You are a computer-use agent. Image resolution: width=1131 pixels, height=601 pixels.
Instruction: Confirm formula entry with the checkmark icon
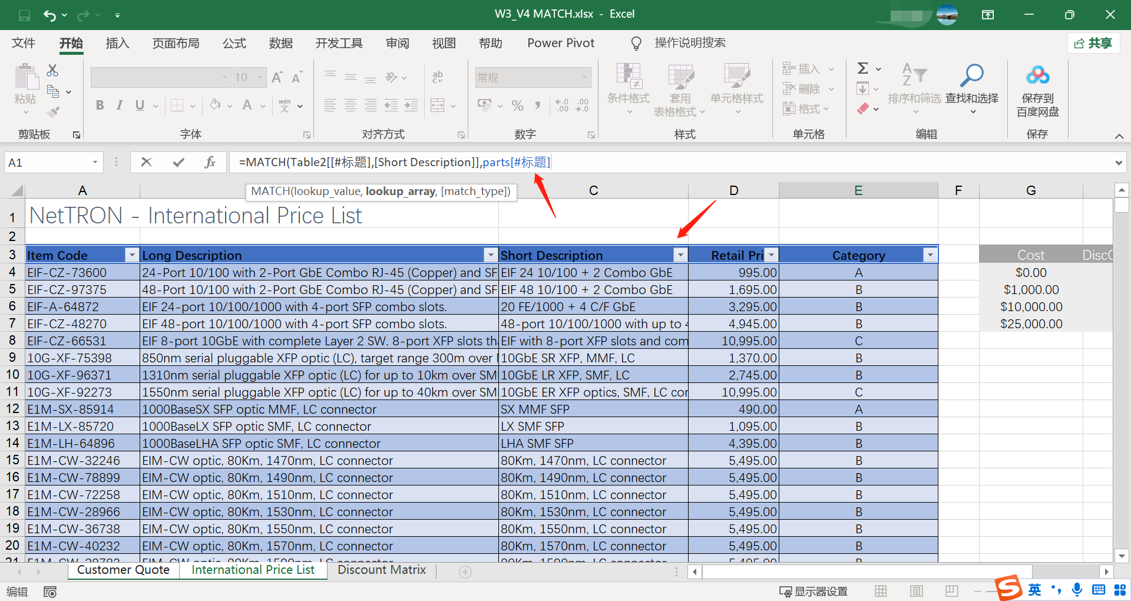point(178,162)
